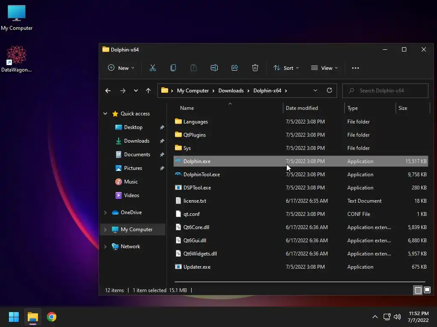The height and width of the screenshot is (327, 437).
Task: Select the Qt6Widgets.dll file
Action: (300, 254)
